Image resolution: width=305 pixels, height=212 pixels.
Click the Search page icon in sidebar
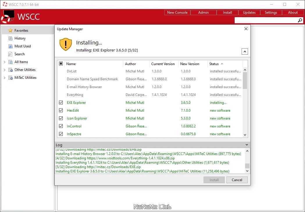click(10, 54)
